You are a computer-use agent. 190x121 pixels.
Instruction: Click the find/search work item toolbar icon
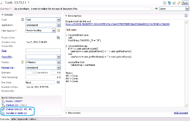pyautogui.click(x=165, y=3)
